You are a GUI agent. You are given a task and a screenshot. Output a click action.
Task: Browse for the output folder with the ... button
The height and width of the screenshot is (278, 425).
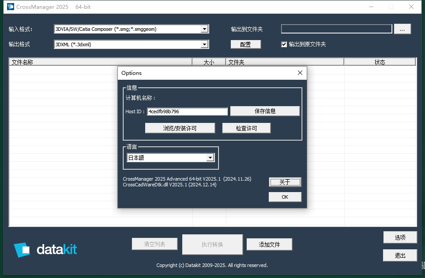click(402, 29)
